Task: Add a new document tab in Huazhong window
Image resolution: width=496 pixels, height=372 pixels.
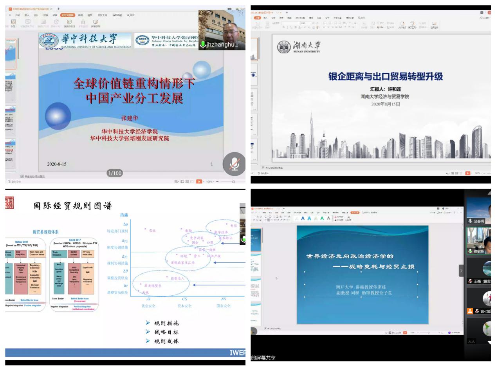Action: point(58,9)
